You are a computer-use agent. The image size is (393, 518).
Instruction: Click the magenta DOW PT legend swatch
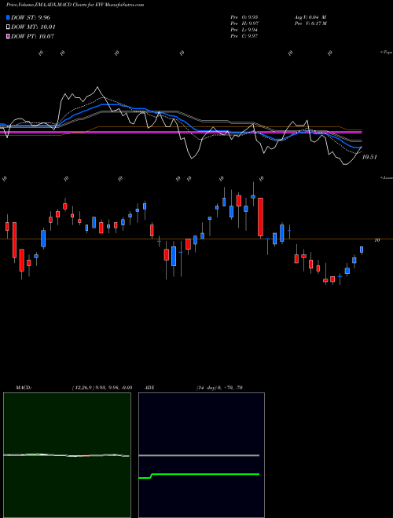click(x=8, y=36)
